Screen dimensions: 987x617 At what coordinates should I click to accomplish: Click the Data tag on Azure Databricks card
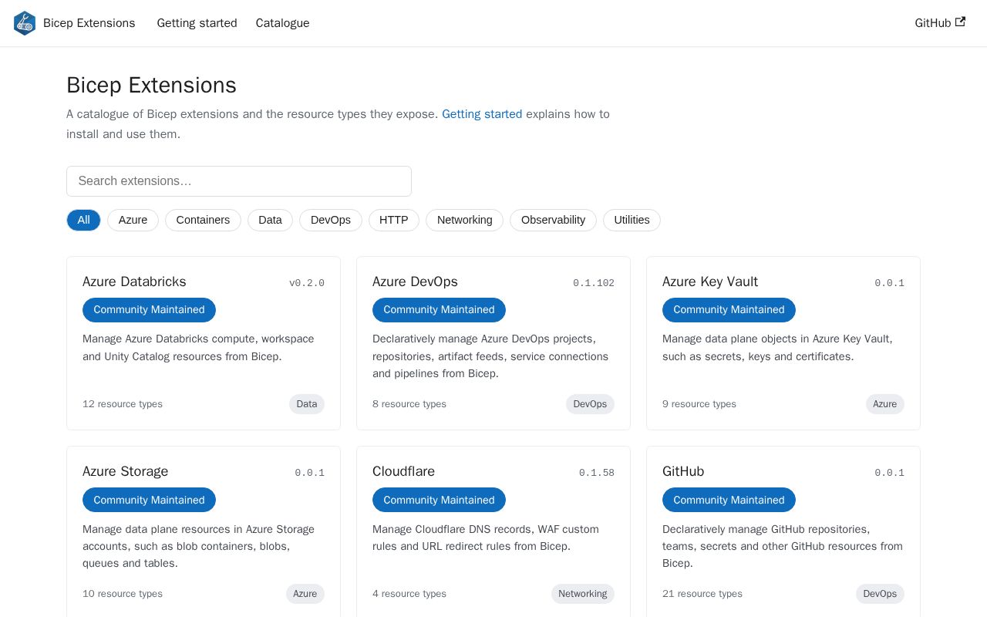[307, 404]
